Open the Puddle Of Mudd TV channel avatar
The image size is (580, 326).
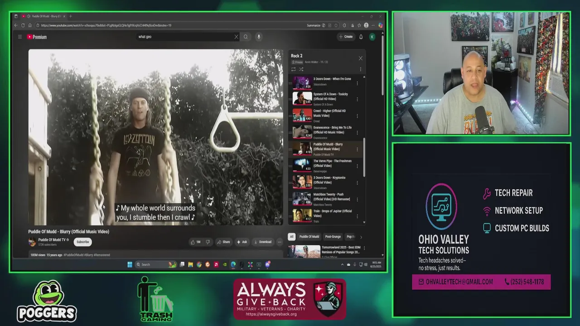click(x=32, y=242)
